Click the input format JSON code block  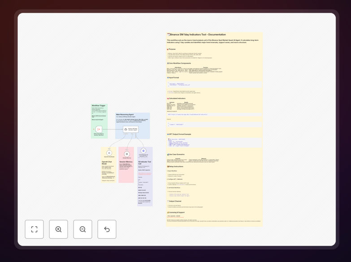214,84
